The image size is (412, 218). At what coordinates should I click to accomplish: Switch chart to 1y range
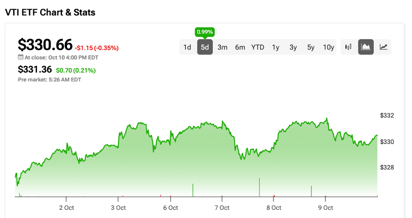(275, 47)
